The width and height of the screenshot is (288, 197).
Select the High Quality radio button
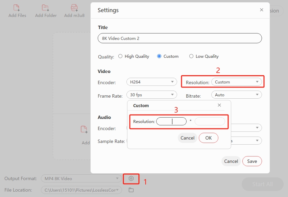120,56
